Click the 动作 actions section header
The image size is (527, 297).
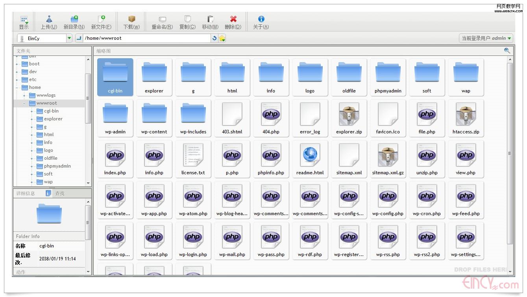49,272
